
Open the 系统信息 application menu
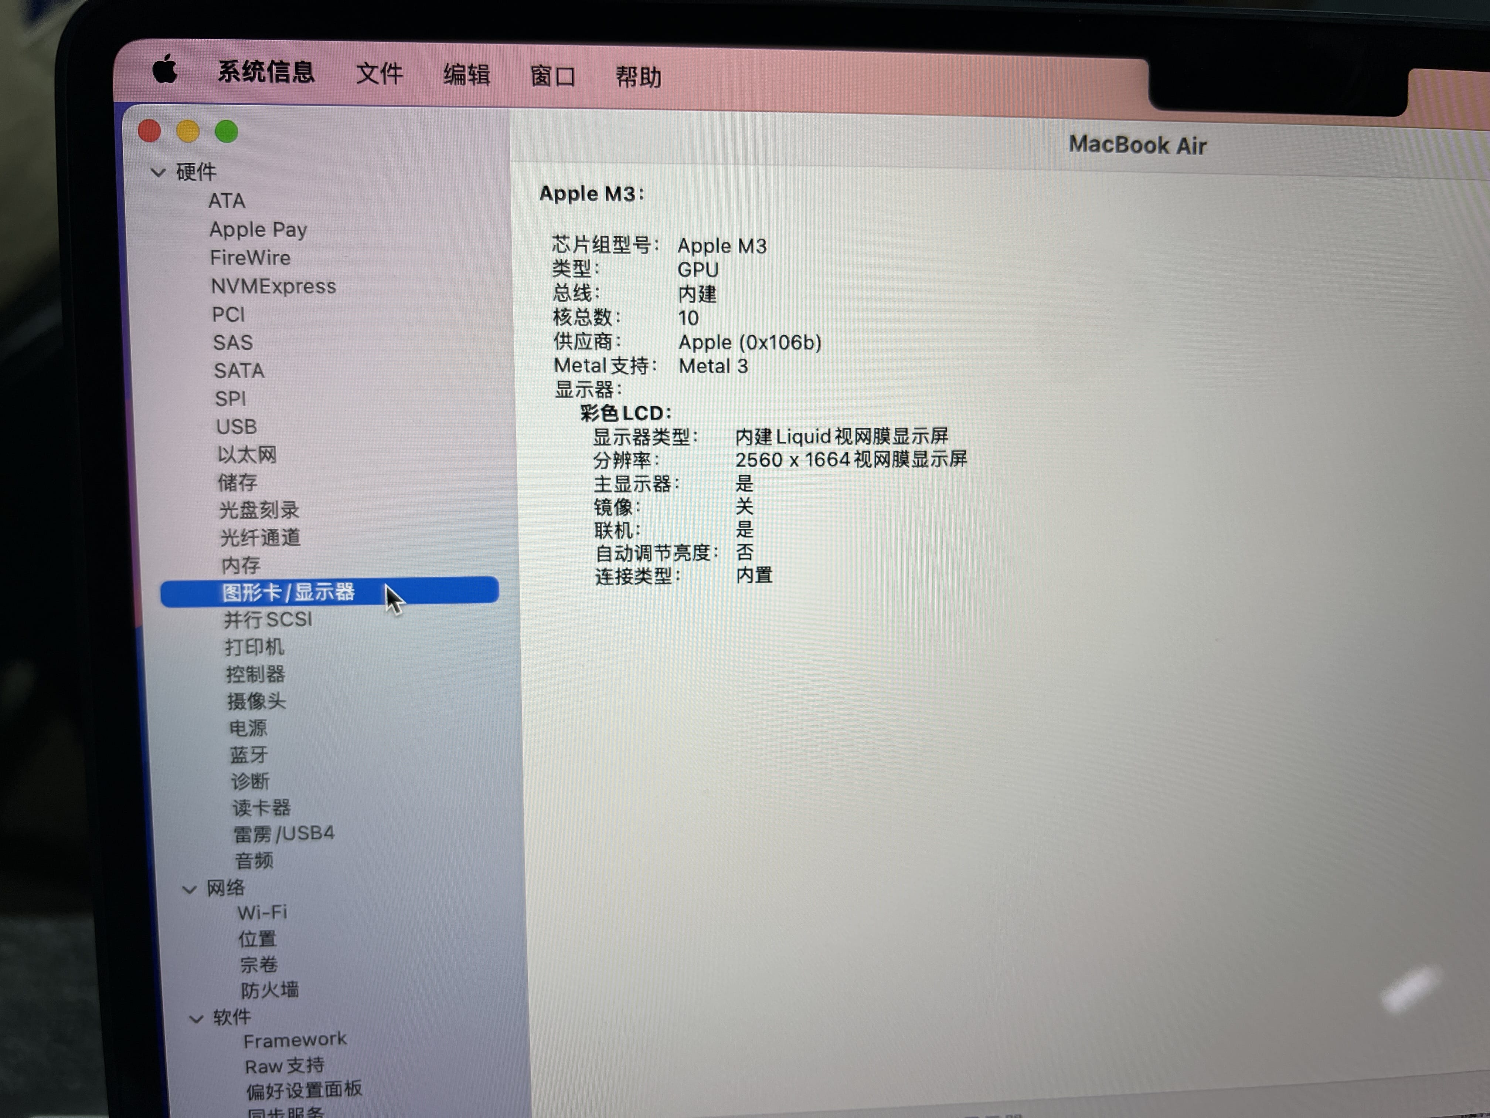click(x=266, y=71)
